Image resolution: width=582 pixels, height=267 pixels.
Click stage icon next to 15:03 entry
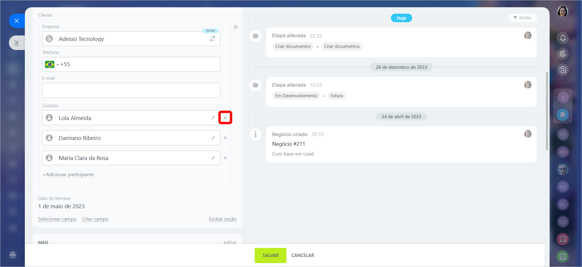click(x=256, y=85)
